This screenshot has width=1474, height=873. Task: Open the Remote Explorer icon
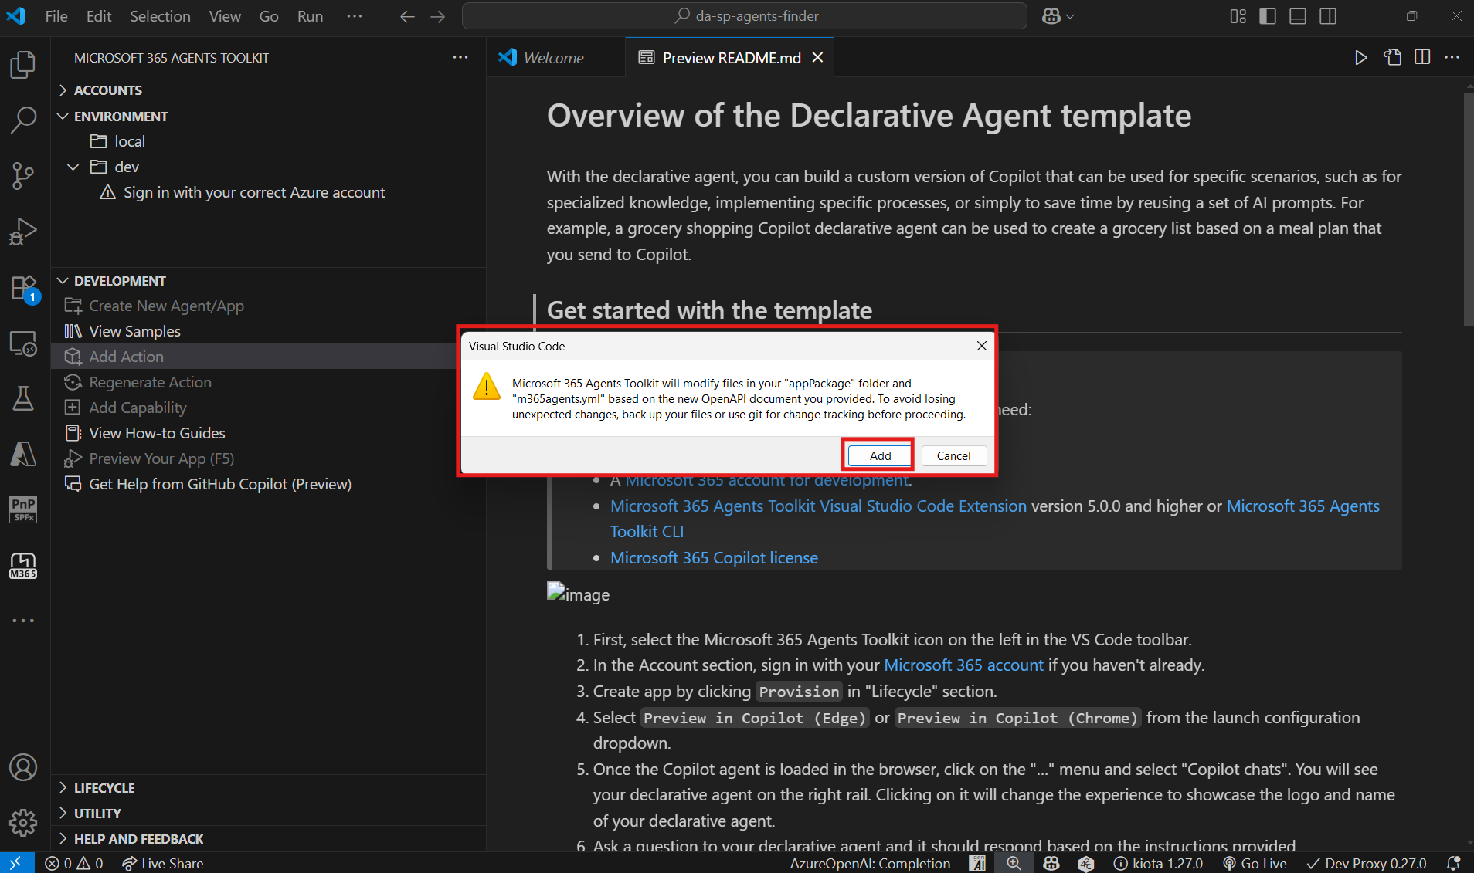[23, 343]
